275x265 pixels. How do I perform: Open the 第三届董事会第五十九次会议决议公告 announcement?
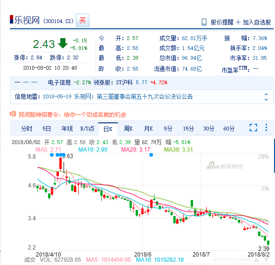145,96
